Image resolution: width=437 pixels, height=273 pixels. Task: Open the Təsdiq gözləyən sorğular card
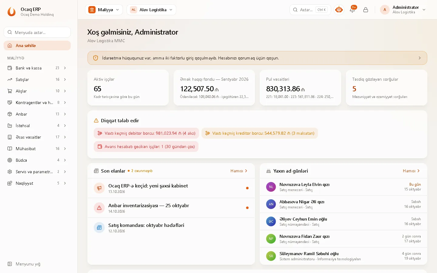387,88
